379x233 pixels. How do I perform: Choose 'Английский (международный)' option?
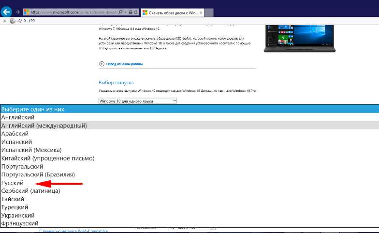(x=189, y=126)
